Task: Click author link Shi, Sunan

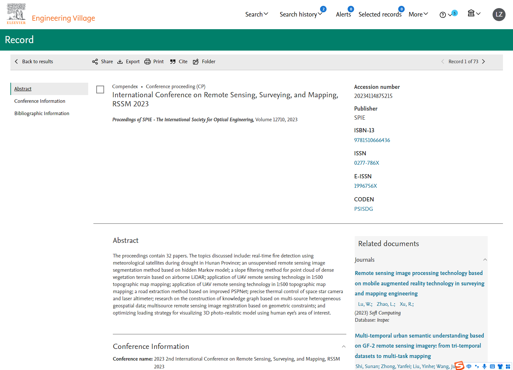Action: coord(367,366)
